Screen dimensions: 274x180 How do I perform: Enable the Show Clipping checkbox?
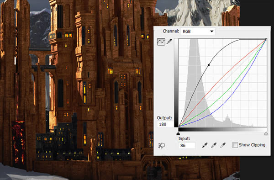pos(235,145)
